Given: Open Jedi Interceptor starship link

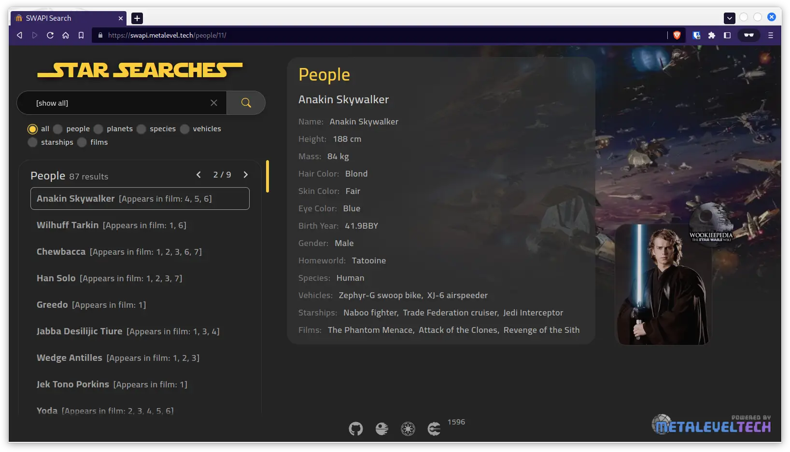Looking at the screenshot, I should (x=533, y=313).
